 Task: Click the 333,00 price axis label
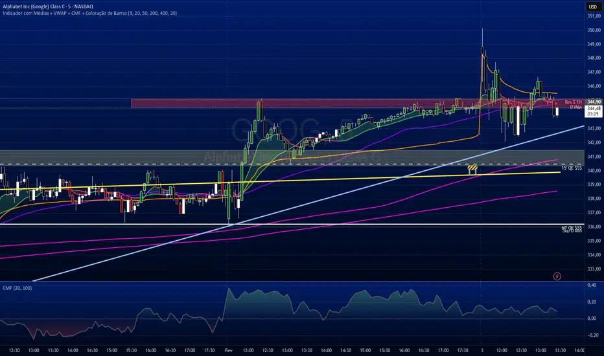click(594, 269)
